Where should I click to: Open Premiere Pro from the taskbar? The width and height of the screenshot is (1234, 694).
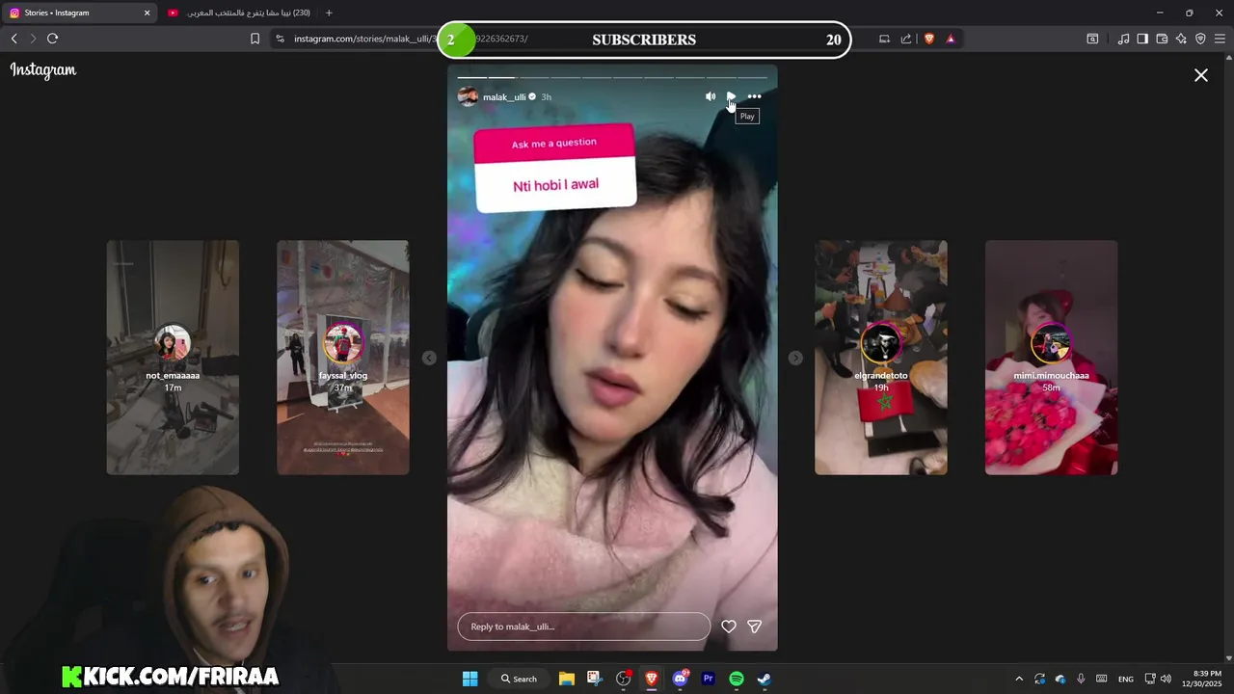pos(709,679)
